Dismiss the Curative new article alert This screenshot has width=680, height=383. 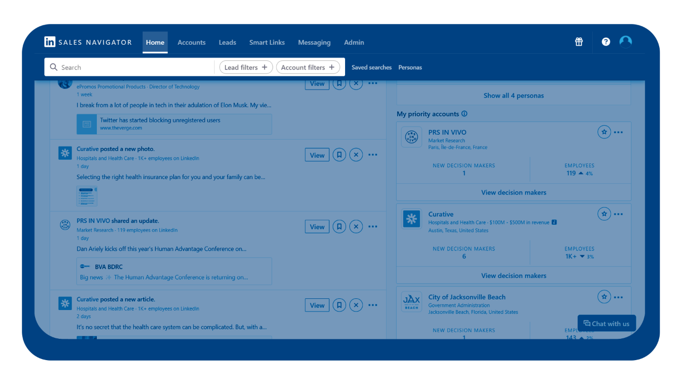point(356,305)
